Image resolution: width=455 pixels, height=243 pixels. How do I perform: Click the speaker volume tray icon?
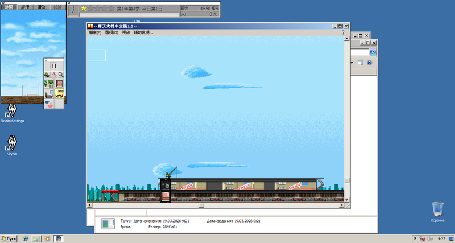(x=430, y=238)
